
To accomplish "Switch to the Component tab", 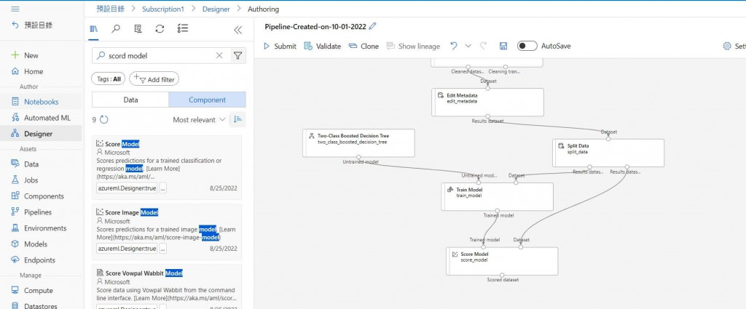I will pos(207,100).
